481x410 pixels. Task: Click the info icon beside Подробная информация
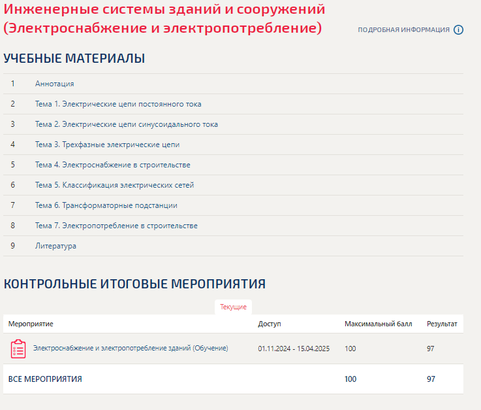458,30
